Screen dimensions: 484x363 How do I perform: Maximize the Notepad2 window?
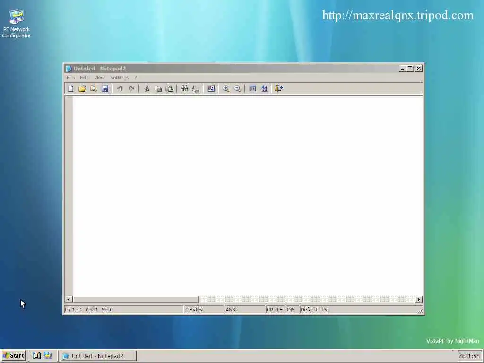[x=410, y=69]
